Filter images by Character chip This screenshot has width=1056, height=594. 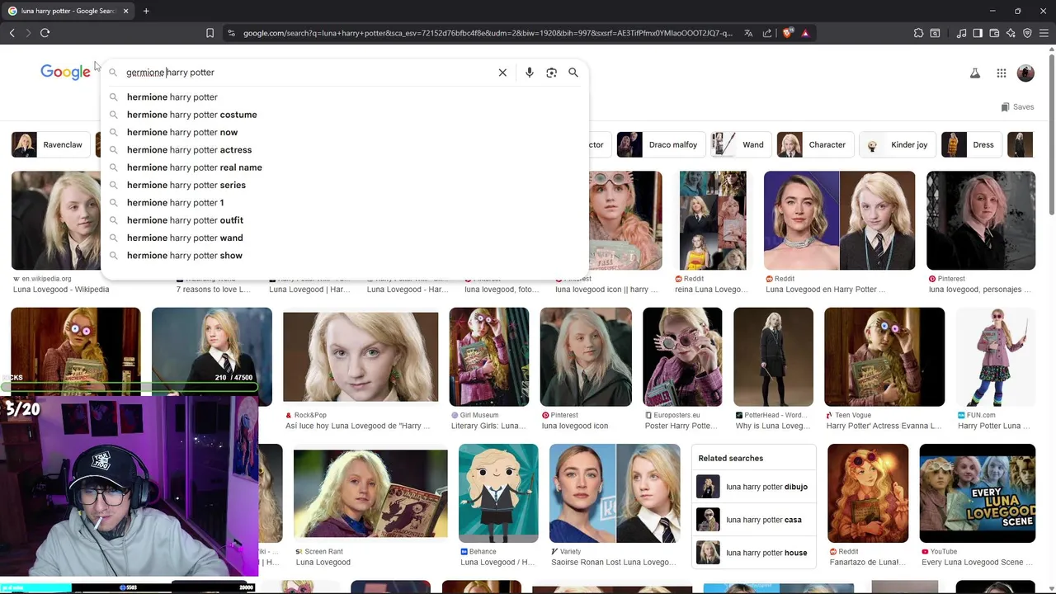point(814,144)
